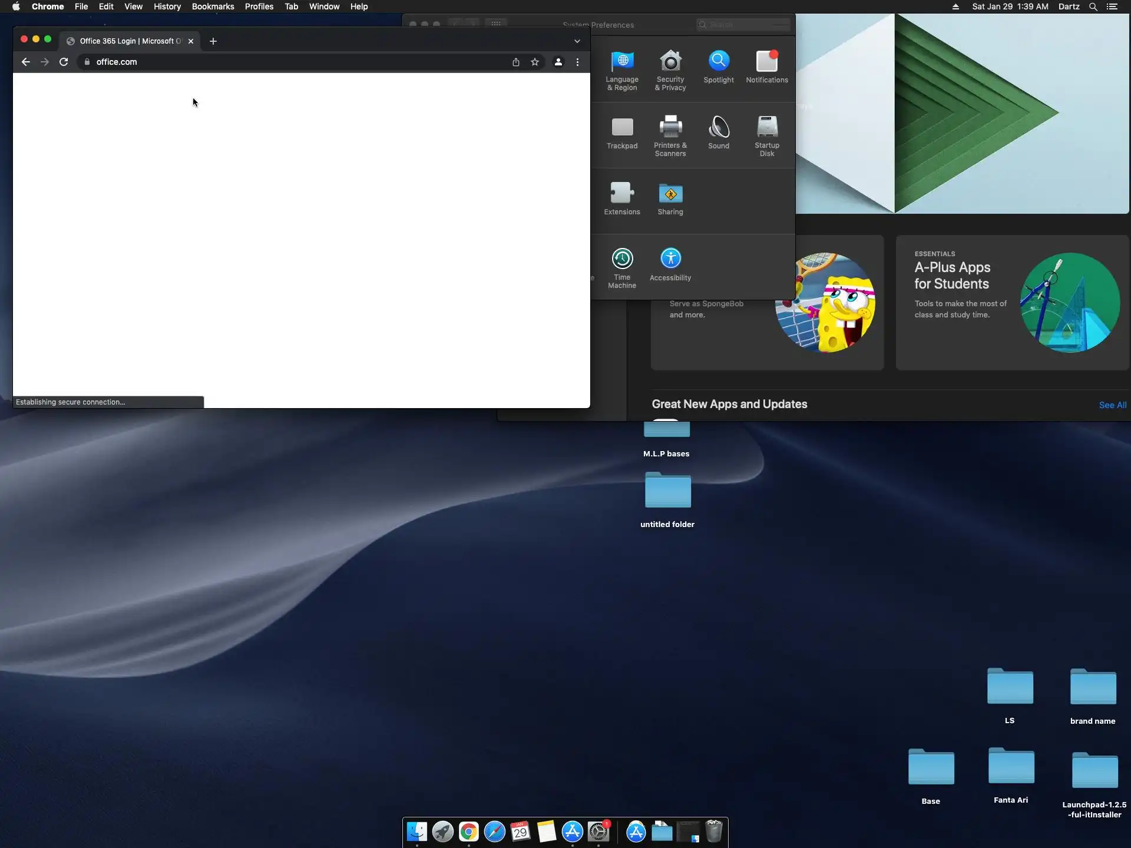The image size is (1131, 848).
Task: Open the Chrome profile button
Action: pyautogui.click(x=558, y=62)
